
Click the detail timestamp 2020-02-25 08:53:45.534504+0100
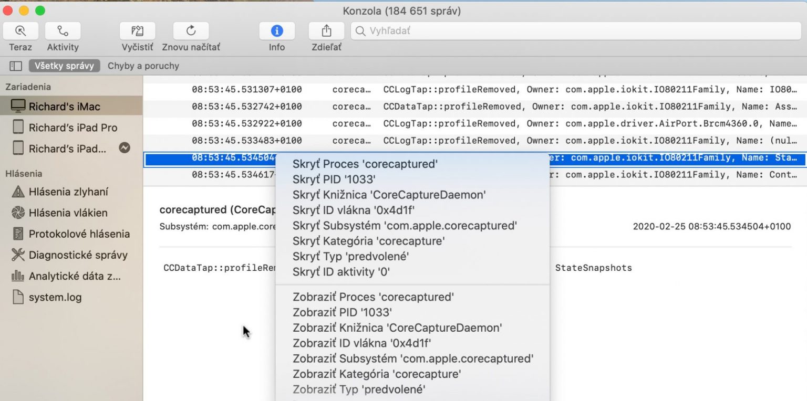pos(712,227)
